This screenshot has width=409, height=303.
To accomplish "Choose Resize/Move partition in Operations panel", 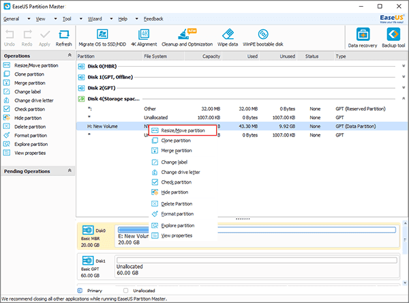I will click(31, 66).
